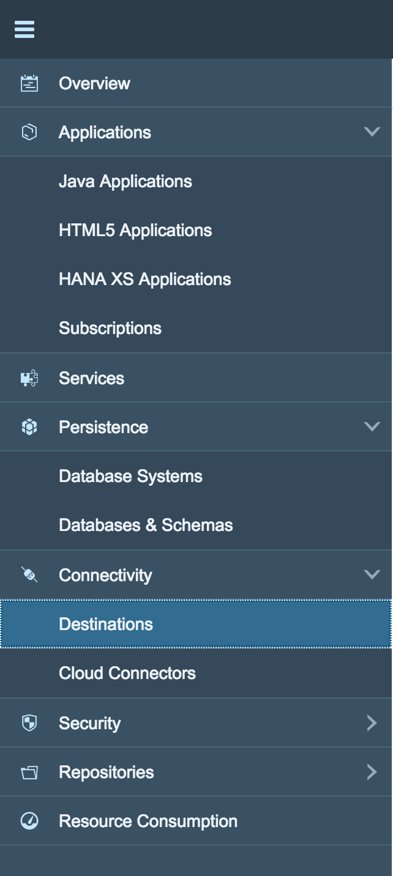Click the Applications cube icon
This screenshot has height=876, width=393.
[x=29, y=132]
